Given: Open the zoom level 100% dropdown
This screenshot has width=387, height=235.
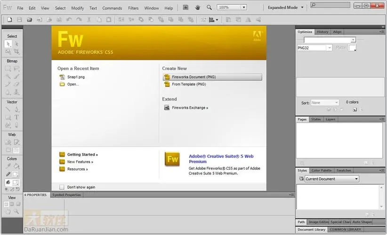Looking at the screenshot, I should [x=233, y=8].
